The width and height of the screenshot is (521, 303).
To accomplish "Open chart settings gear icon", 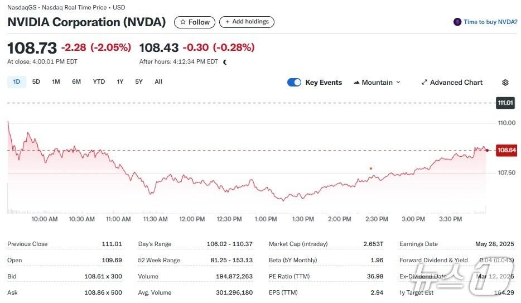I will click(505, 83).
